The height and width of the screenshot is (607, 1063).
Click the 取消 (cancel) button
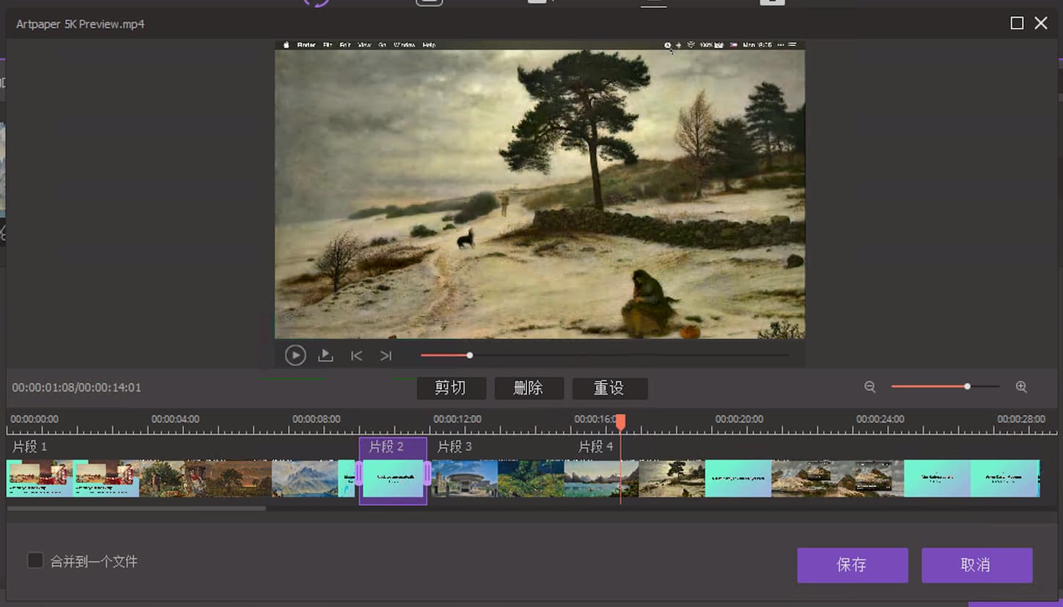(x=976, y=565)
